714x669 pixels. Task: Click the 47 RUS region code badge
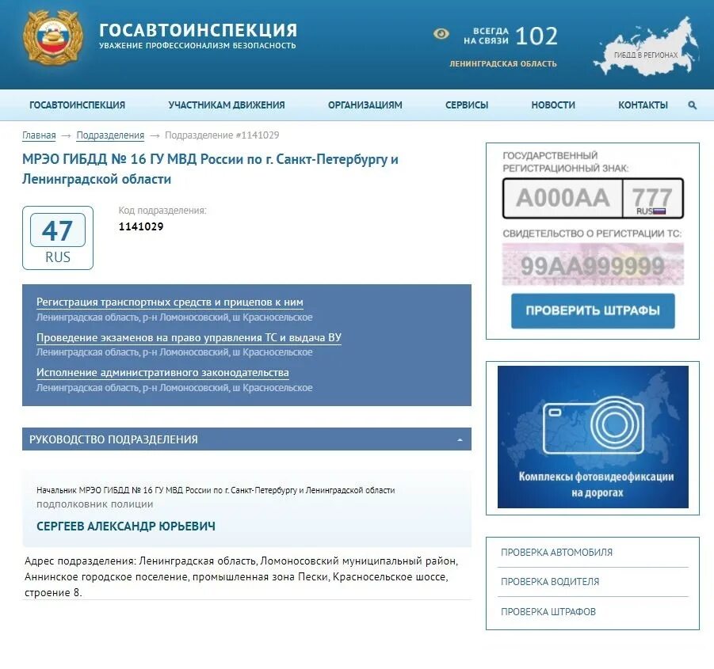click(x=58, y=238)
